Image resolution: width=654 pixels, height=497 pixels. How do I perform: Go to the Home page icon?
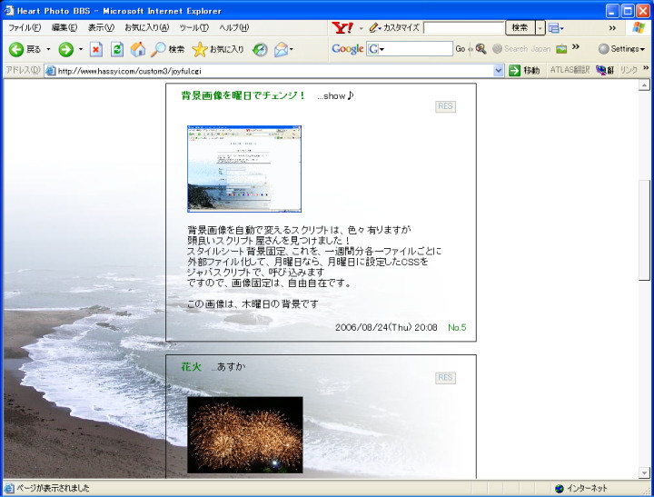pyautogui.click(x=138, y=49)
